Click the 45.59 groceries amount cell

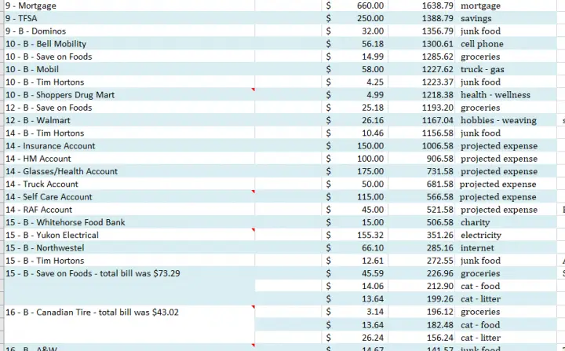[x=355, y=273]
